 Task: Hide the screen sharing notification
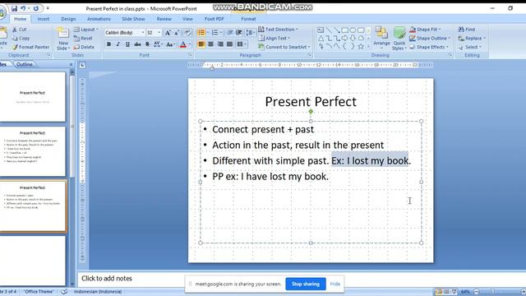(x=335, y=284)
